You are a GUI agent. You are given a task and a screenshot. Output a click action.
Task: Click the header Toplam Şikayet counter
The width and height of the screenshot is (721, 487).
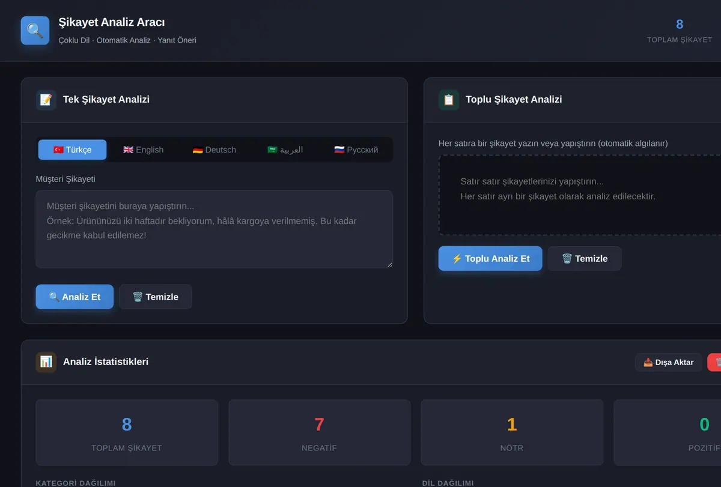click(680, 31)
